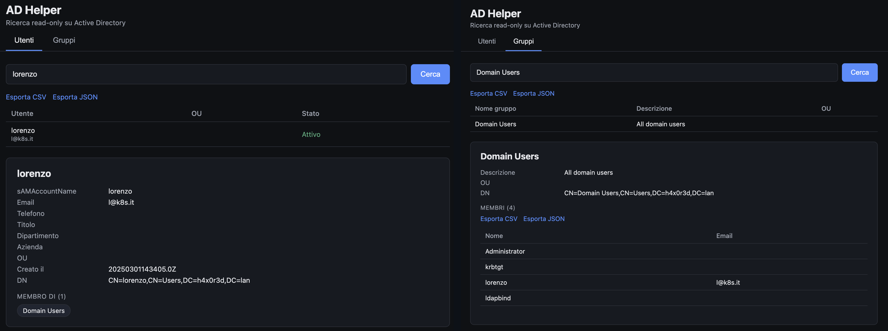Open Utenti tab in right panel
This screenshot has width=888, height=331.
click(487, 41)
